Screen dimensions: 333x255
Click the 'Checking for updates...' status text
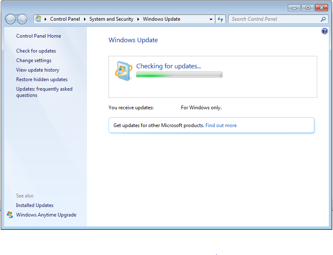tap(169, 66)
